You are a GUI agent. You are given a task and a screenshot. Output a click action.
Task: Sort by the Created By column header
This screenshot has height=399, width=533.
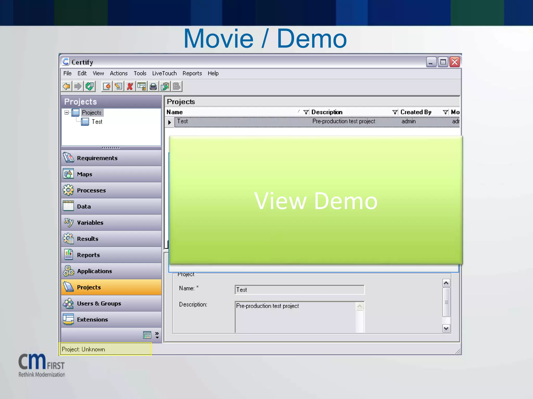tap(416, 112)
